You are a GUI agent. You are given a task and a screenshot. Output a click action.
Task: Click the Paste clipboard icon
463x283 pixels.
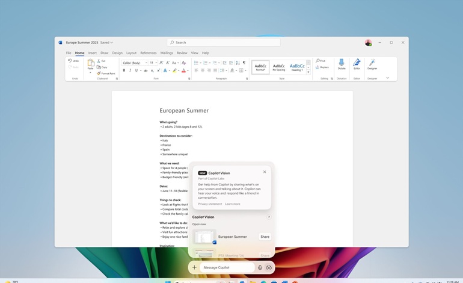[91, 63]
